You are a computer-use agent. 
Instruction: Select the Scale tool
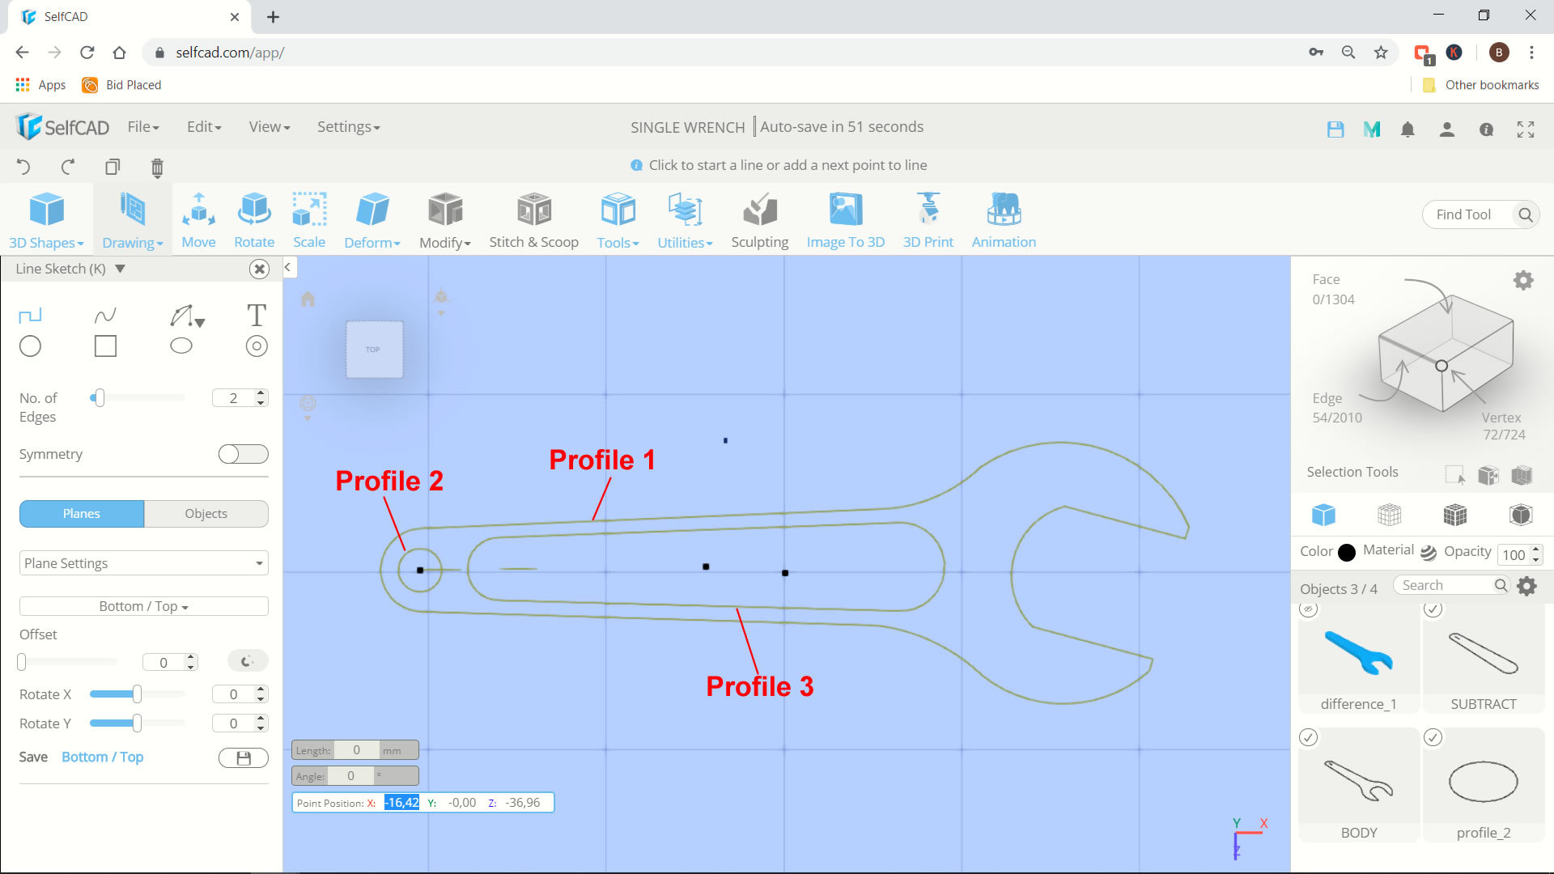pos(309,219)
